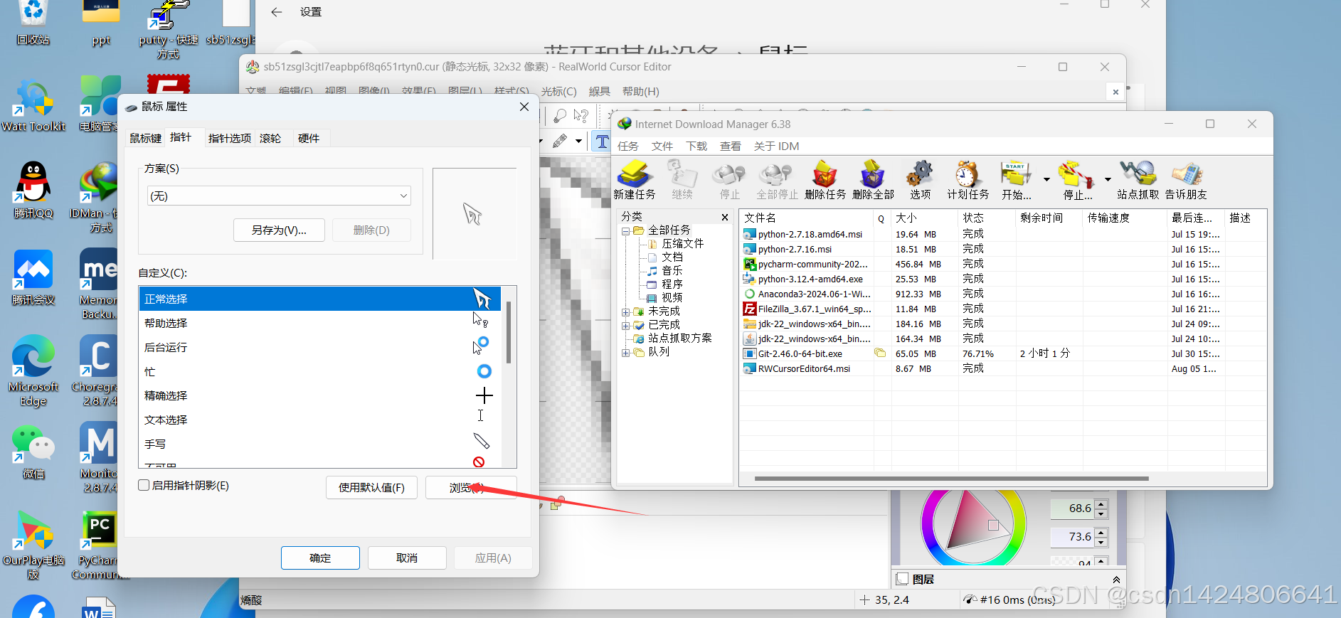This screenshot has height=618, width=1341.
Task: Select the text tool in Cursor Editor
Action: click(x=602, y=141)
